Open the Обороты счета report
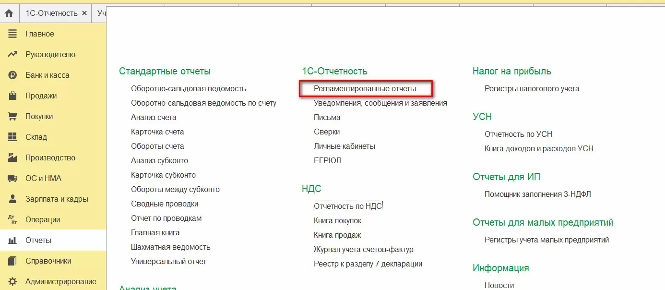665x290 pixels. tap(157, 146)
